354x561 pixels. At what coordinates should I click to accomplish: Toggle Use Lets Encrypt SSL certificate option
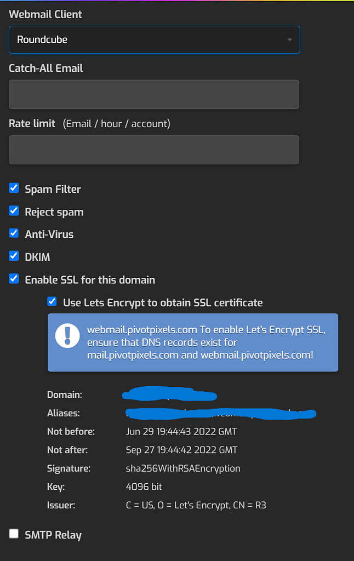52,301
